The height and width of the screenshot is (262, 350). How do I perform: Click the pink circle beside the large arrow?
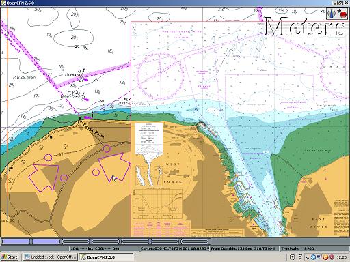tap(96, 172)
